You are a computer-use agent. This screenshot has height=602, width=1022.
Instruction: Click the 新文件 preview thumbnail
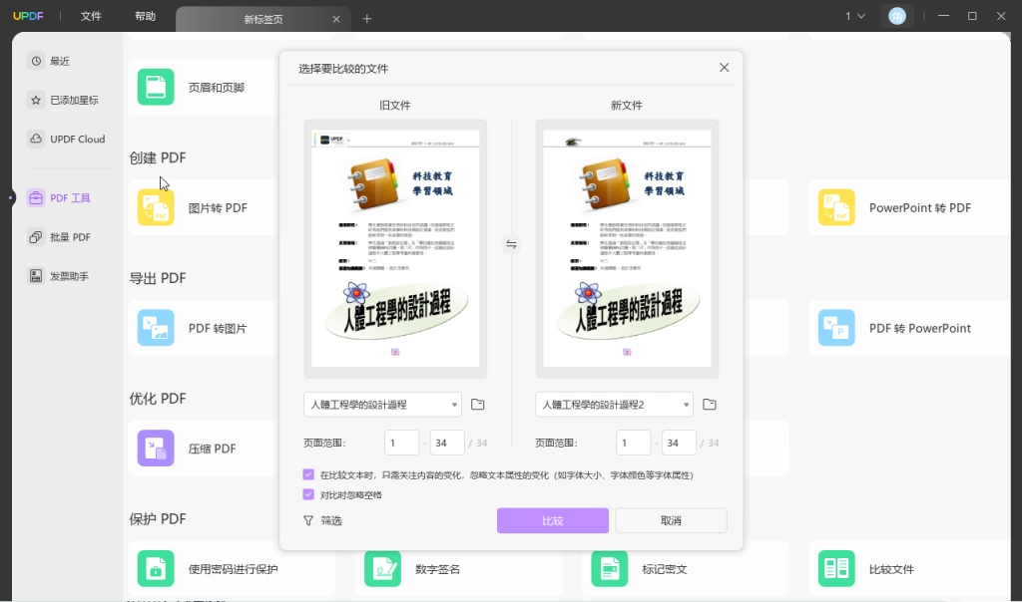tap(627, 248)
